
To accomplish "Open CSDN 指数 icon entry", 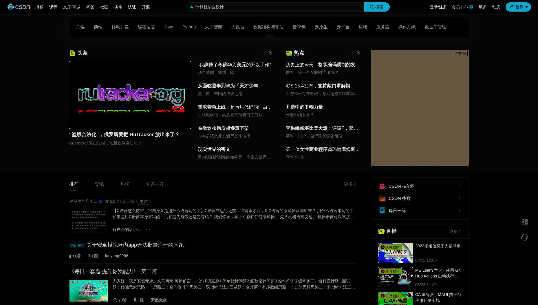I will [x=382, y=198].
